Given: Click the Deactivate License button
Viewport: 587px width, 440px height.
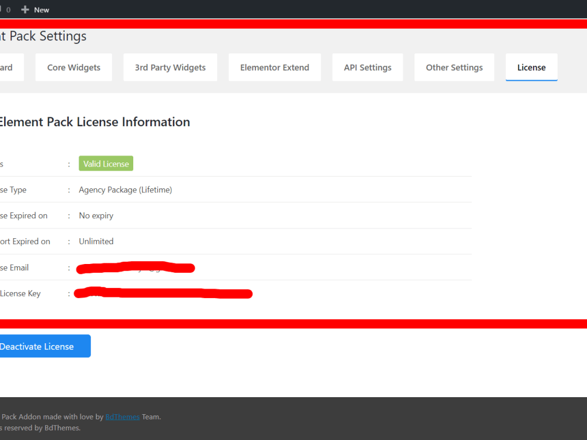Looking at the screenshot, I should [x=38, y=346].
